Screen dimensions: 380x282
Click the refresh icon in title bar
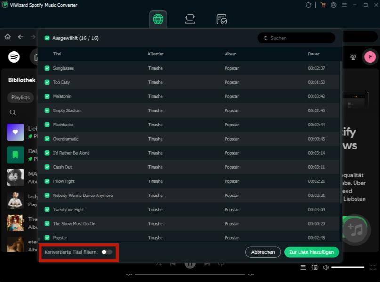click(x=308, y=5)
